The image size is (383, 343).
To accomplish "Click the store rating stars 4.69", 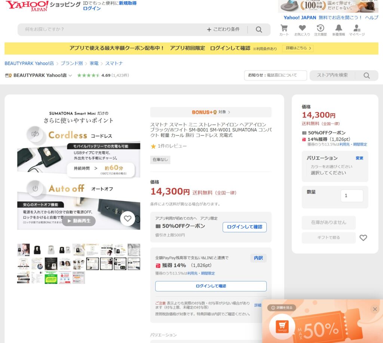I will point(88,75).
